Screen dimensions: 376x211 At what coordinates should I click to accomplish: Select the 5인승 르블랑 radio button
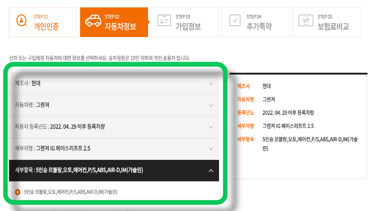[17, 192]
